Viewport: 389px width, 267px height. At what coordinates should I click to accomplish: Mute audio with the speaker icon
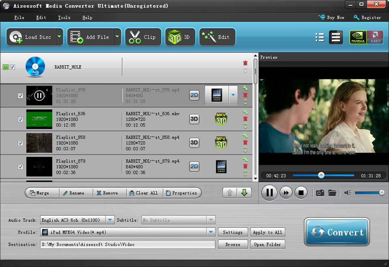click(347, 193)
